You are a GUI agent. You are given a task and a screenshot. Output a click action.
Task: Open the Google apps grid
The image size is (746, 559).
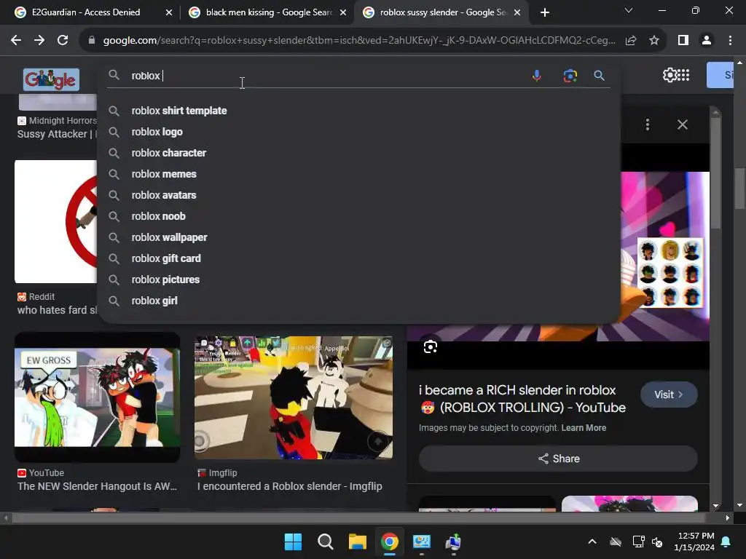tap(683, 75)
